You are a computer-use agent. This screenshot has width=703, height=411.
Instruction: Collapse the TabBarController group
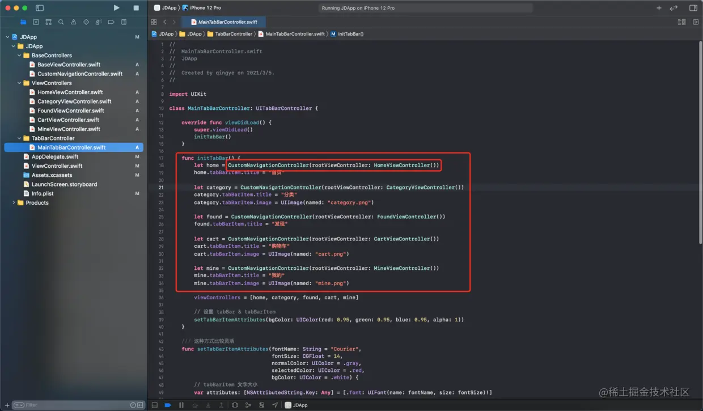[x=20, y=138]
